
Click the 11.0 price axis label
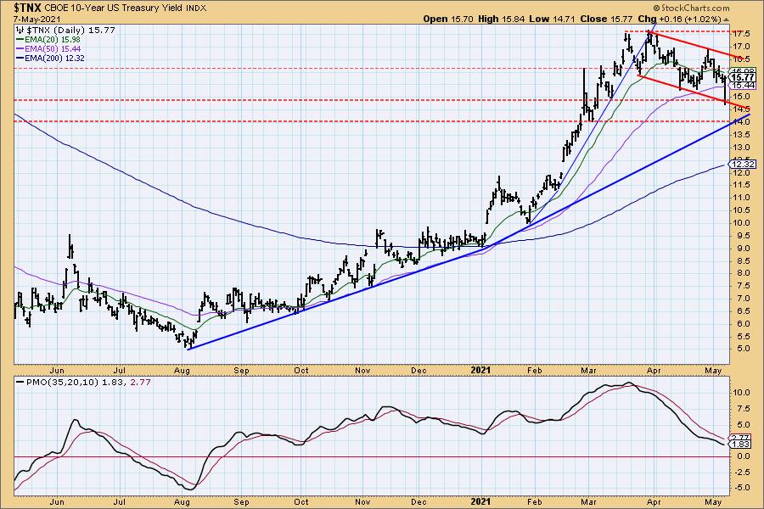(x=741, y=198)
